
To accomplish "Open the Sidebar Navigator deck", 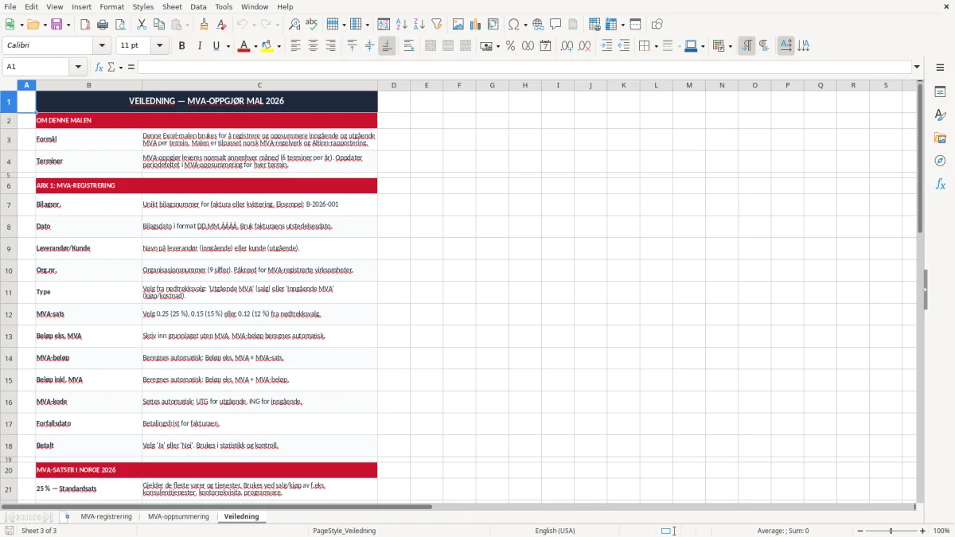I will pos(940,161).
